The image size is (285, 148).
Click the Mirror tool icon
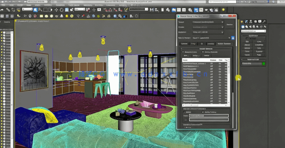tap(152, 9)
